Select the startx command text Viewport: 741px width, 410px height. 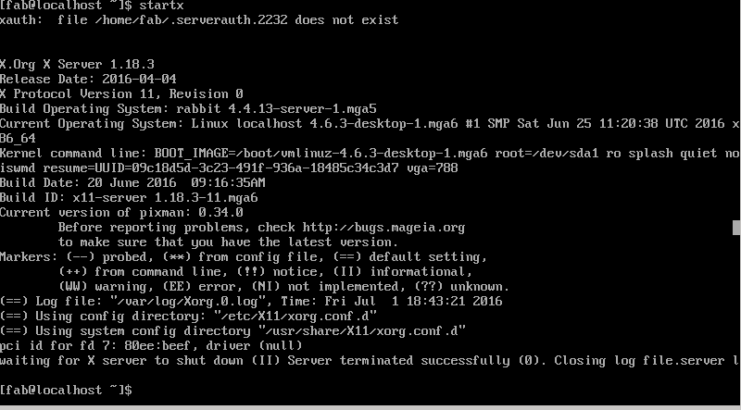click(161, 6)
